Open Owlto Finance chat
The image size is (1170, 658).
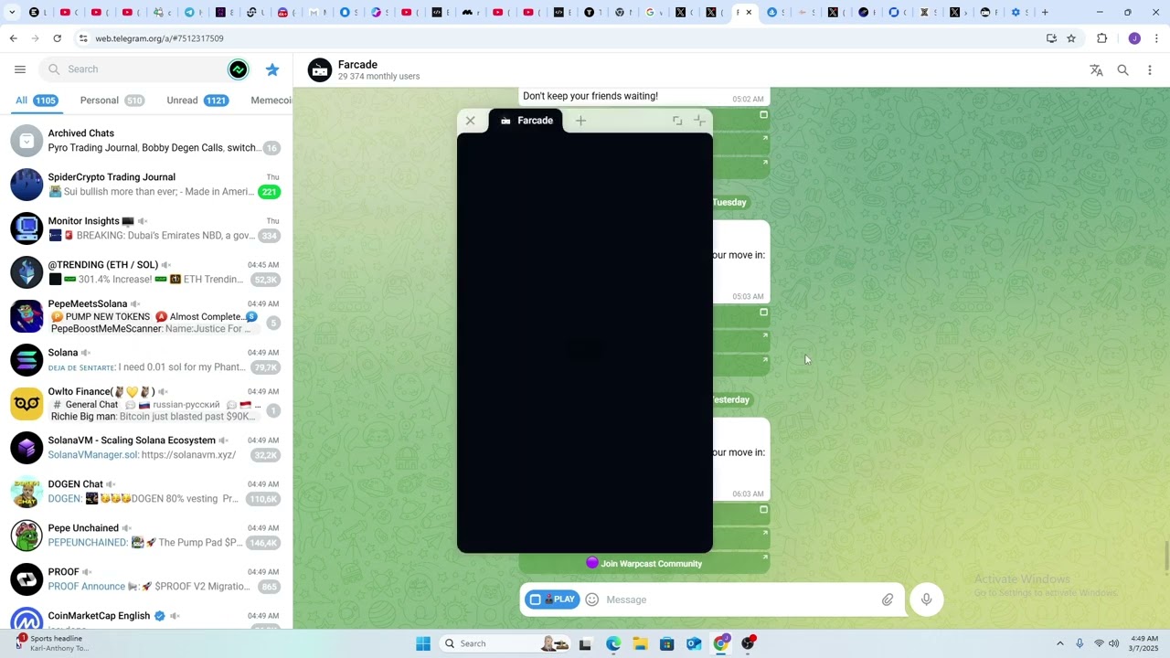coord(146,404)
